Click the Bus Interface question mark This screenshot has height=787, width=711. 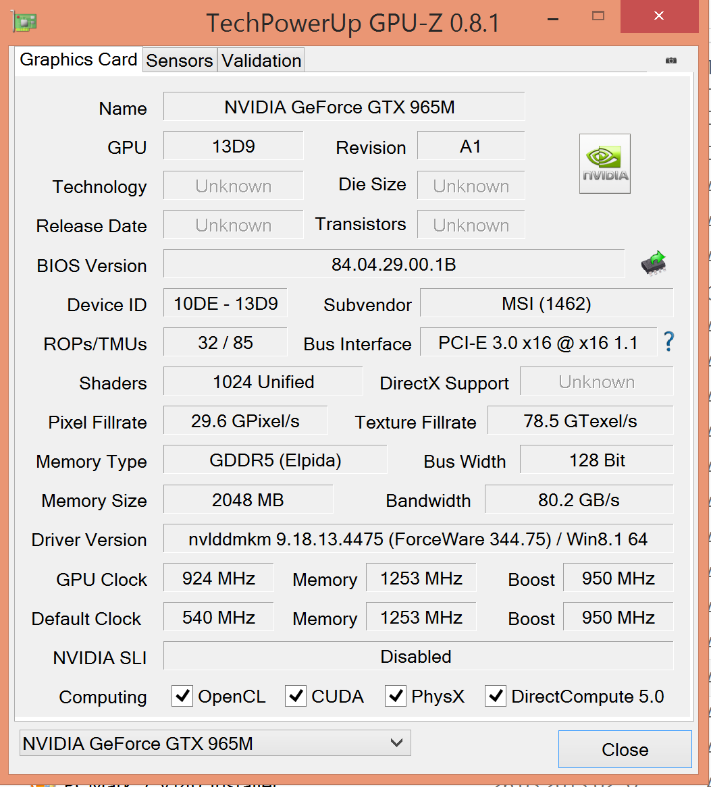(668, 342)
